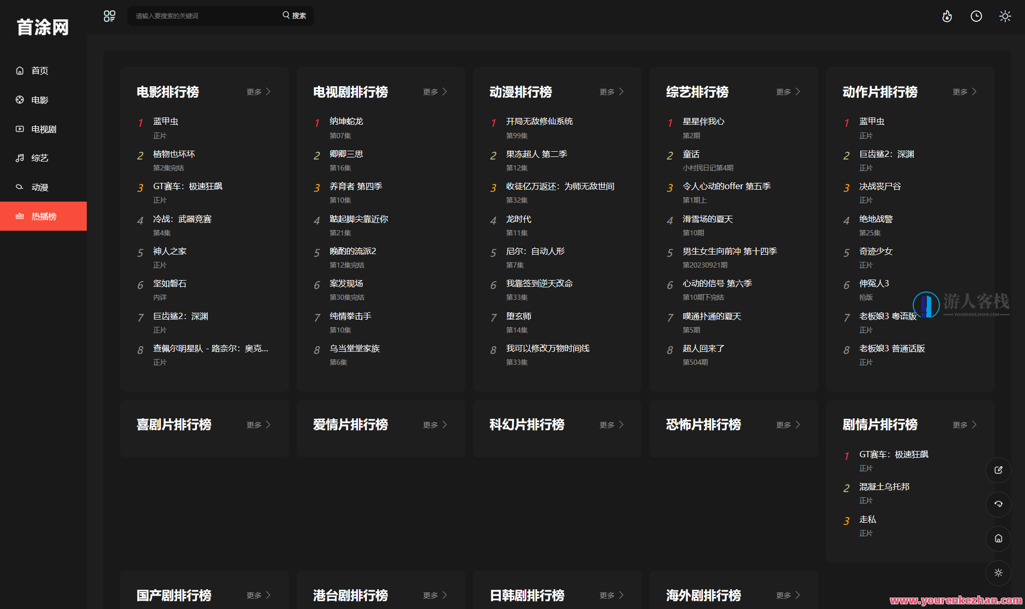Open 混凝土乌托邦 in drama ranking
Image resolution: width=1025 pixels, height=609 pixels.
tap(884, 487)
